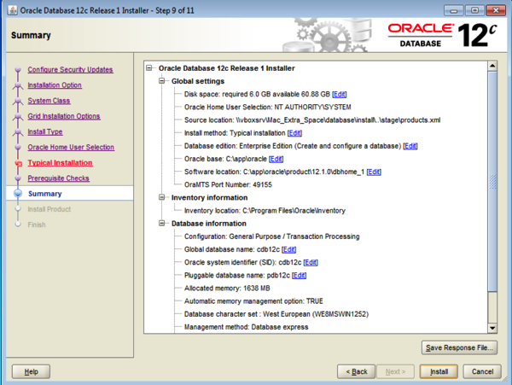This screenshot has width=512, height=385.
Task: Collapse the Oracle Database 12c Release 1 Installer node
Action: pyautogui.click(x=150, y=67)
